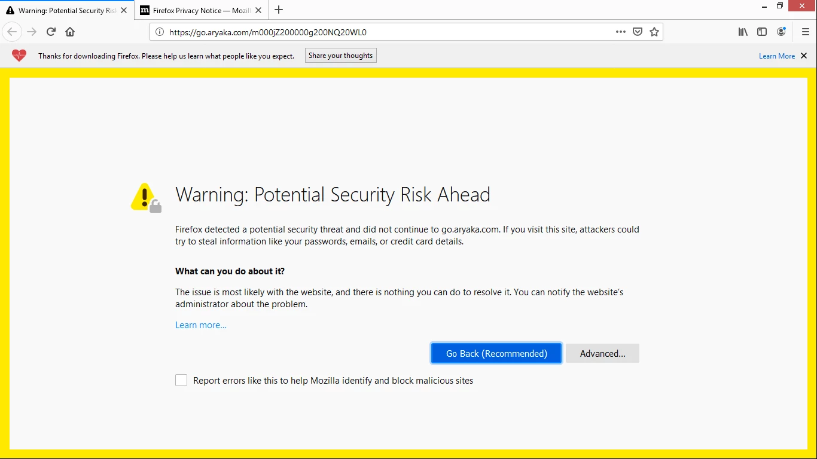Click Share your thoughts button
Image resolution: width=817 pixels, height=459 pixels.
coord(341,56)
